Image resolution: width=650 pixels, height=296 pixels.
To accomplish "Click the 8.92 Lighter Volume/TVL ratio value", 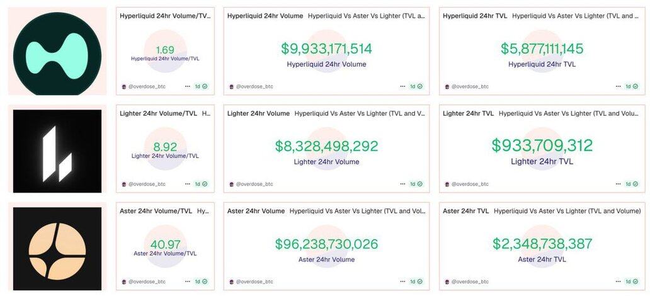I will pos(165,147).
